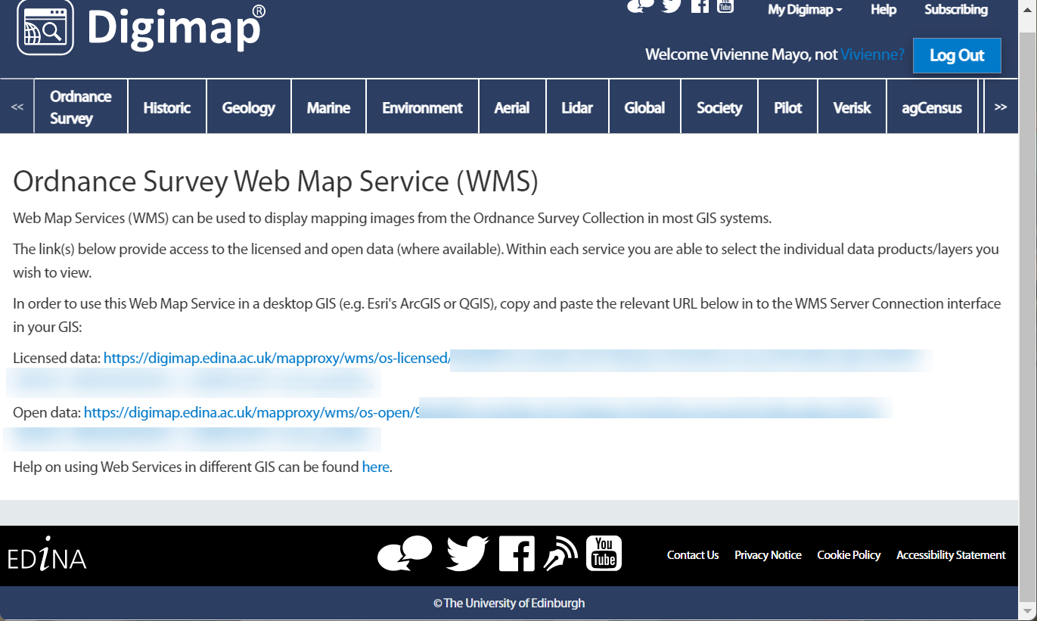
Task: Open the Privacy Notice footer link
Action: (768, 554)
